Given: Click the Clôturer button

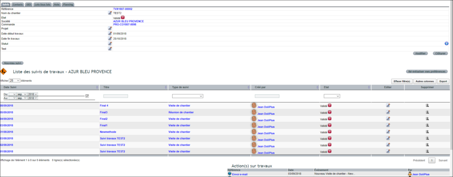Looking at the screenshot, I should coord(440,53).
